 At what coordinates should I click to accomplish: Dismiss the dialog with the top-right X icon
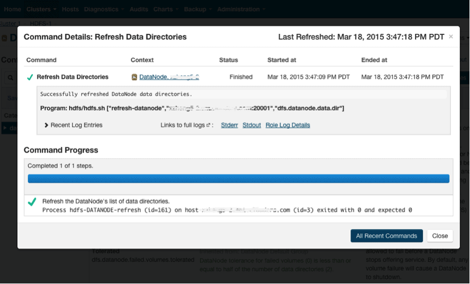click(x=451, y=37)
